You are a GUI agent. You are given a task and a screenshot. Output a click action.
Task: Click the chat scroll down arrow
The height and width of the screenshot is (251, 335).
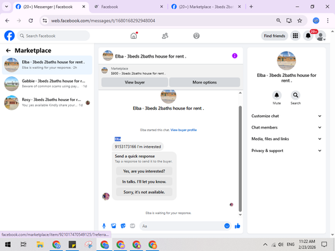coord(240,215)
